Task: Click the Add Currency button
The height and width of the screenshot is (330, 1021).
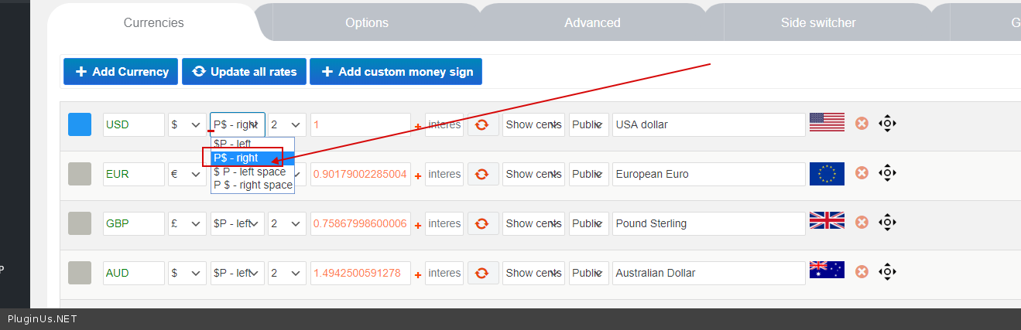Action: click(x=121, y=72)
